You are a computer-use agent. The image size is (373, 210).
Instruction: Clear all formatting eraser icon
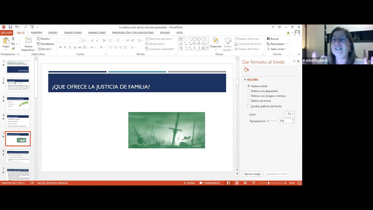[104, 41]
